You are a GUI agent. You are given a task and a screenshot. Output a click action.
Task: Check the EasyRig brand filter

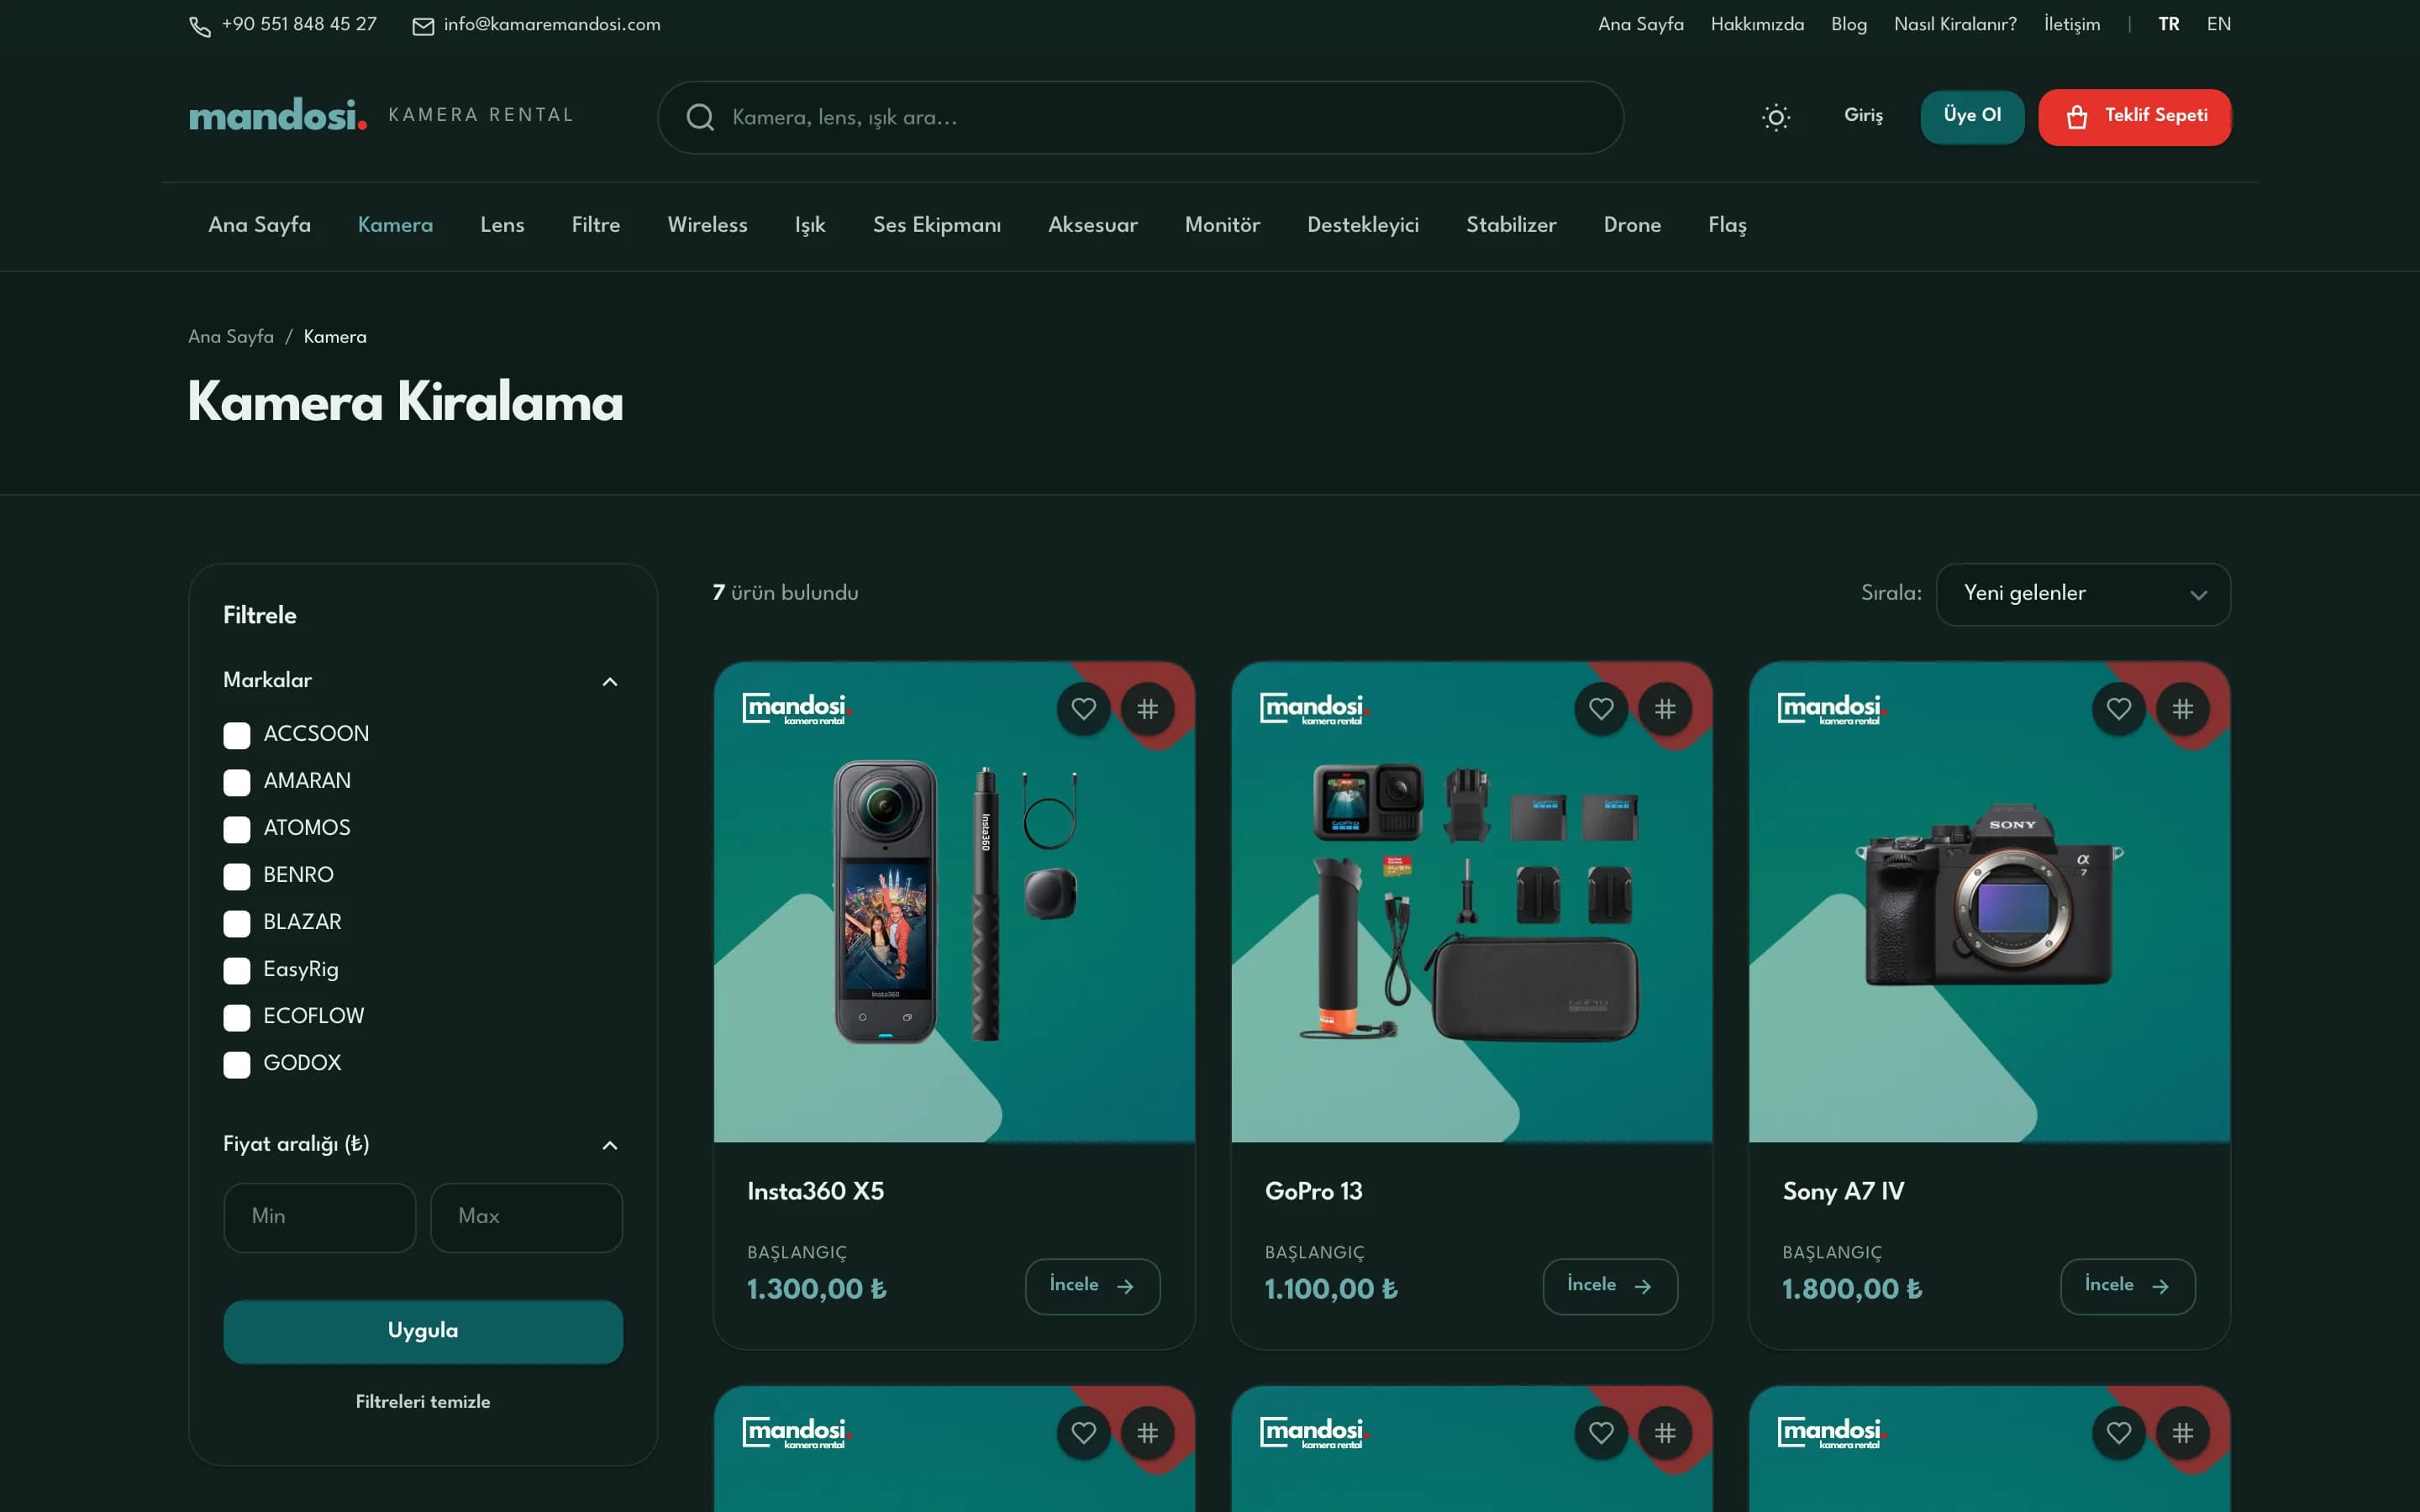(237, 970)
